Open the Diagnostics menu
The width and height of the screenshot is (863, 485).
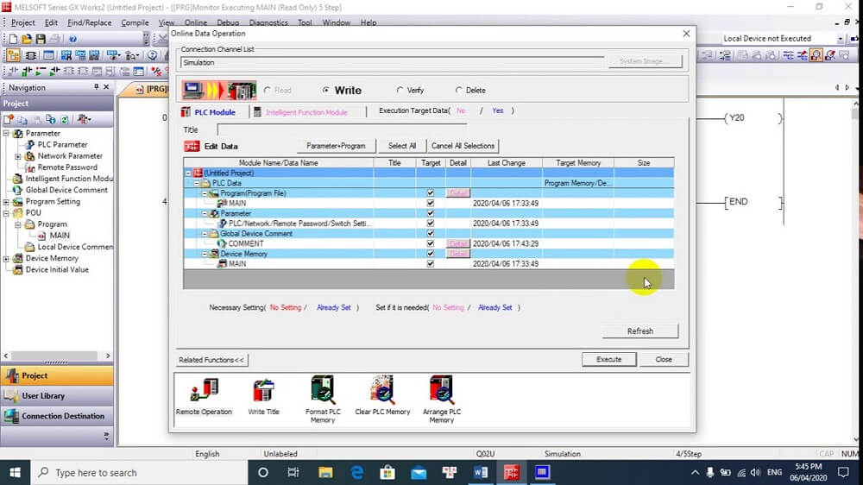pyautogui.click(x=268, y=22)
